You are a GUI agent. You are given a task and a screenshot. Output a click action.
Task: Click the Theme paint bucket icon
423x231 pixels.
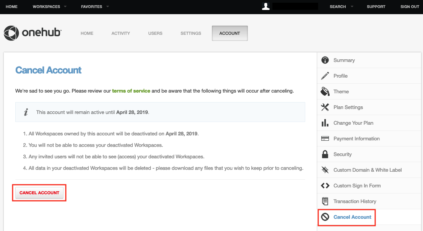coord(325,91)
